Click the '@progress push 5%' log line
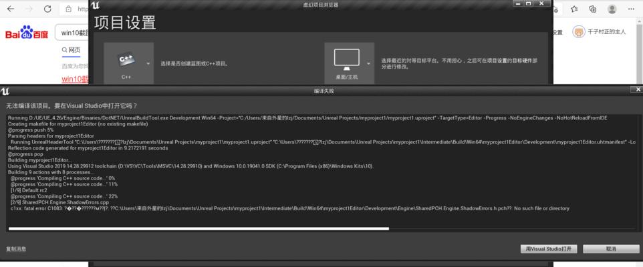Viewport: 643px width, 267px height. 31,129
